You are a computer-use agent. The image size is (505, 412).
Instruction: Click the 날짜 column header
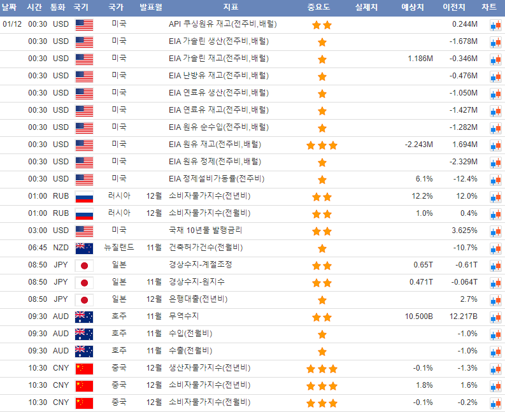13,8
